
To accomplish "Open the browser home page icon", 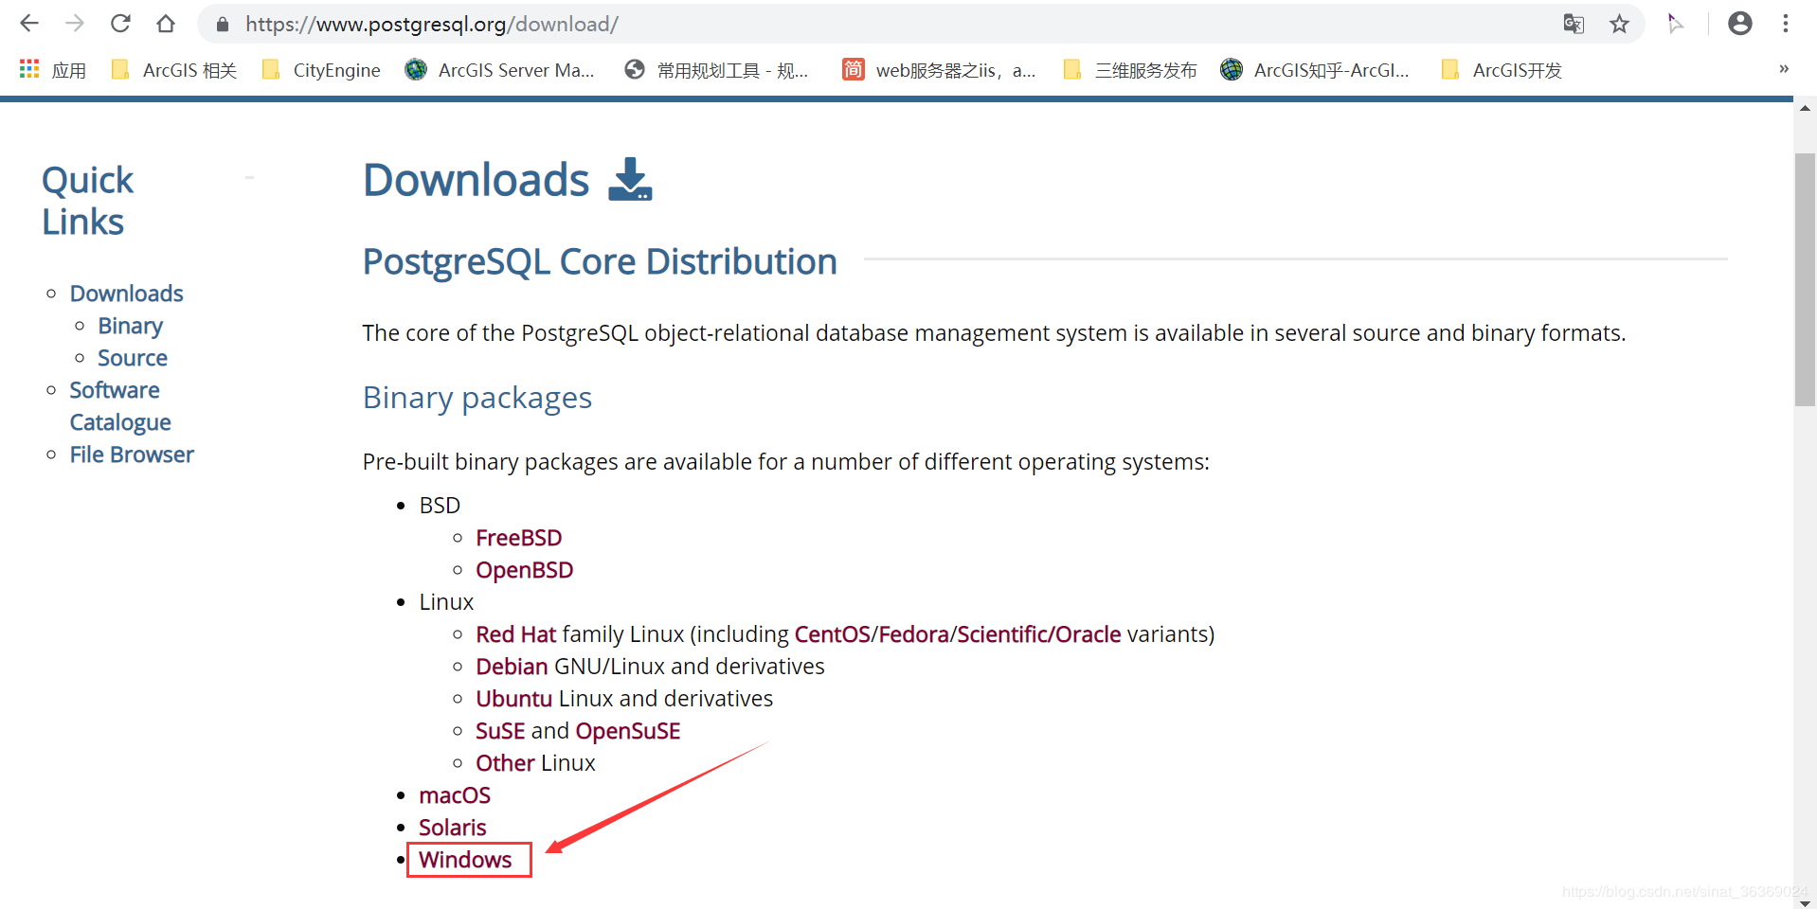I will (x=166, y=24).
